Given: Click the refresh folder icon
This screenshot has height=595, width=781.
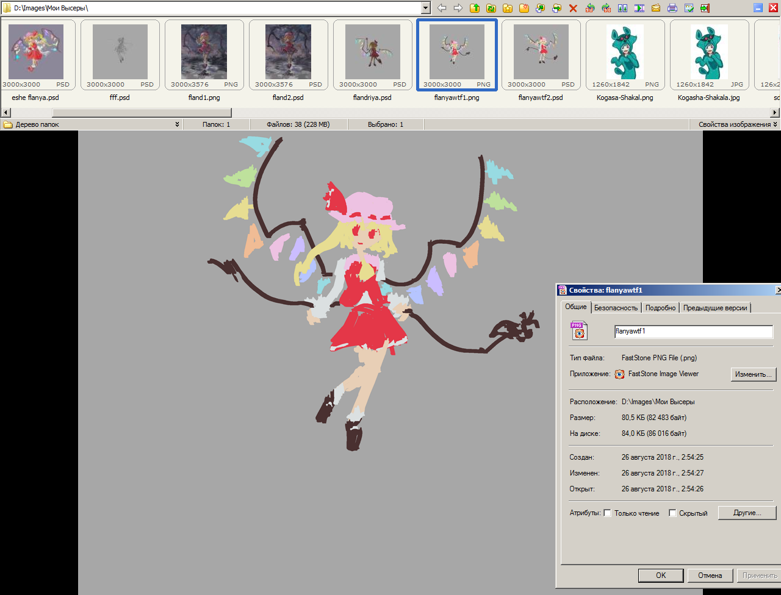Looking at the screenshot, I should 491,8.
